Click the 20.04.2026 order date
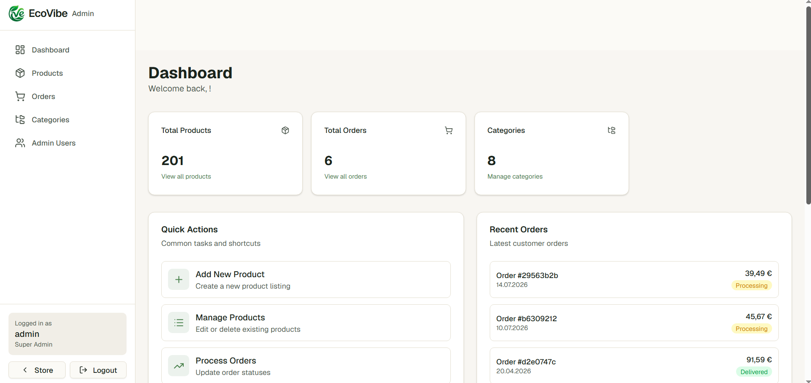This screenshot has width=811, height=383. point(513,371)
